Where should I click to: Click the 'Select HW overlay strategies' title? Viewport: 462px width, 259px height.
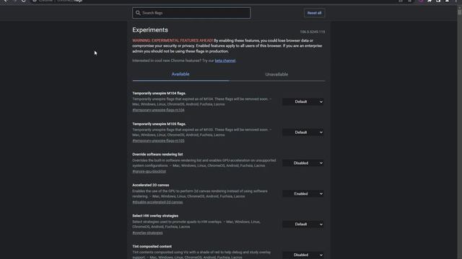click(x=155, y=216)
